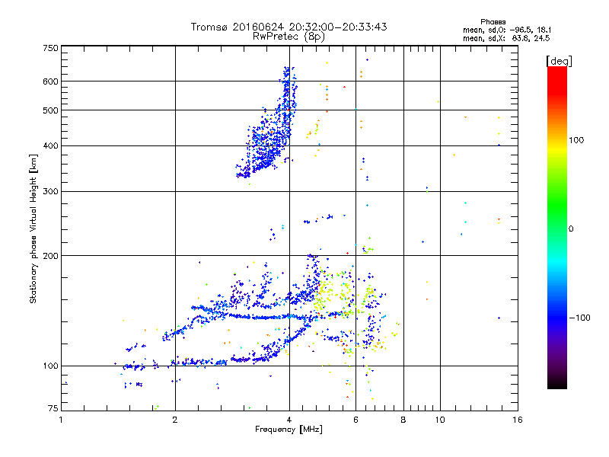Click the 'Frequency [MHz]' axis label
609x457 pixels.
[x=289, y=430]
